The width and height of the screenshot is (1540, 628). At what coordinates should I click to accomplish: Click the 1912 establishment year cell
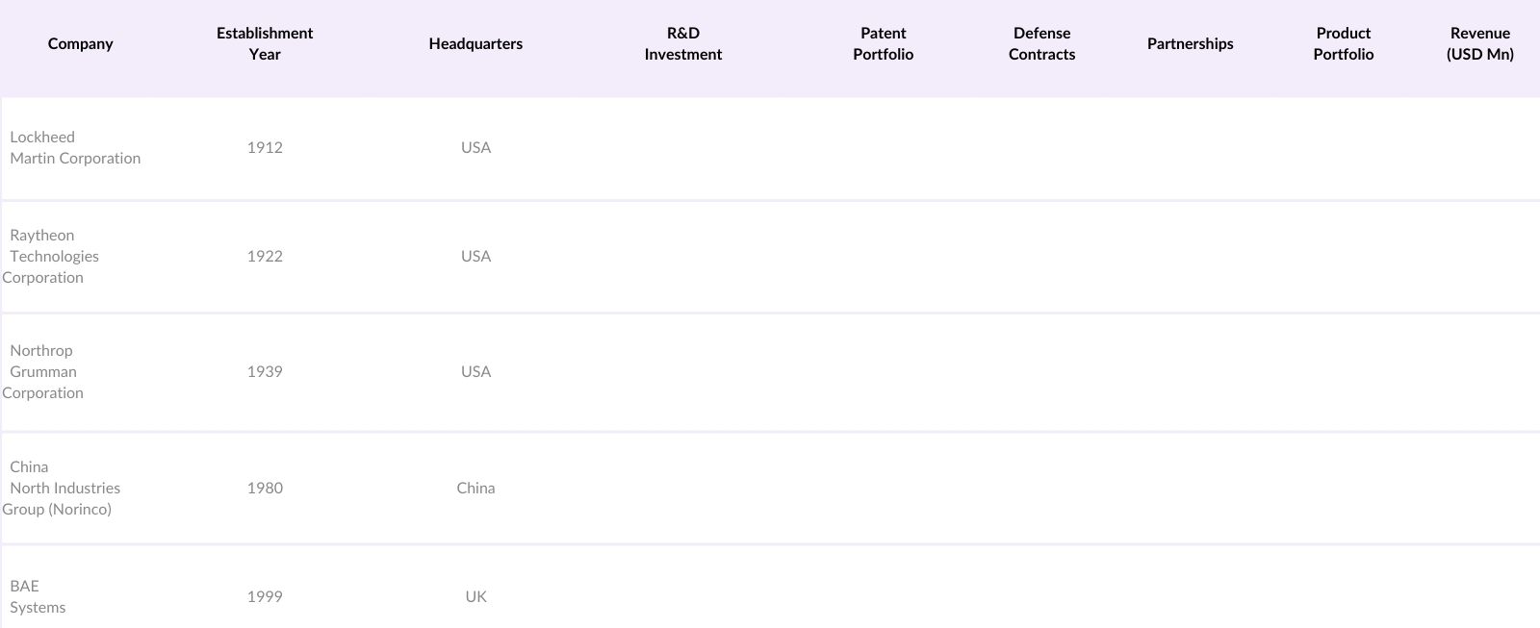coord(265,148)
